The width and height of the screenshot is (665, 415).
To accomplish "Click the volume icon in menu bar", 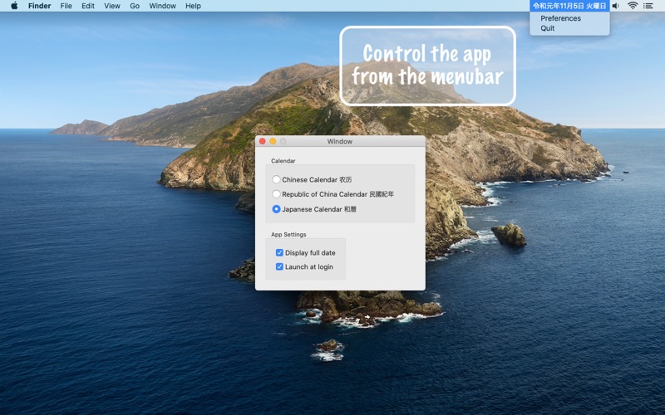I will tap(616, 6).
